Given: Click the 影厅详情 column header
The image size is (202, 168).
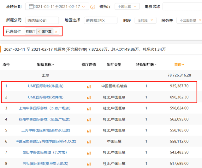Looking at the screenshot, I should pos(89,64).
